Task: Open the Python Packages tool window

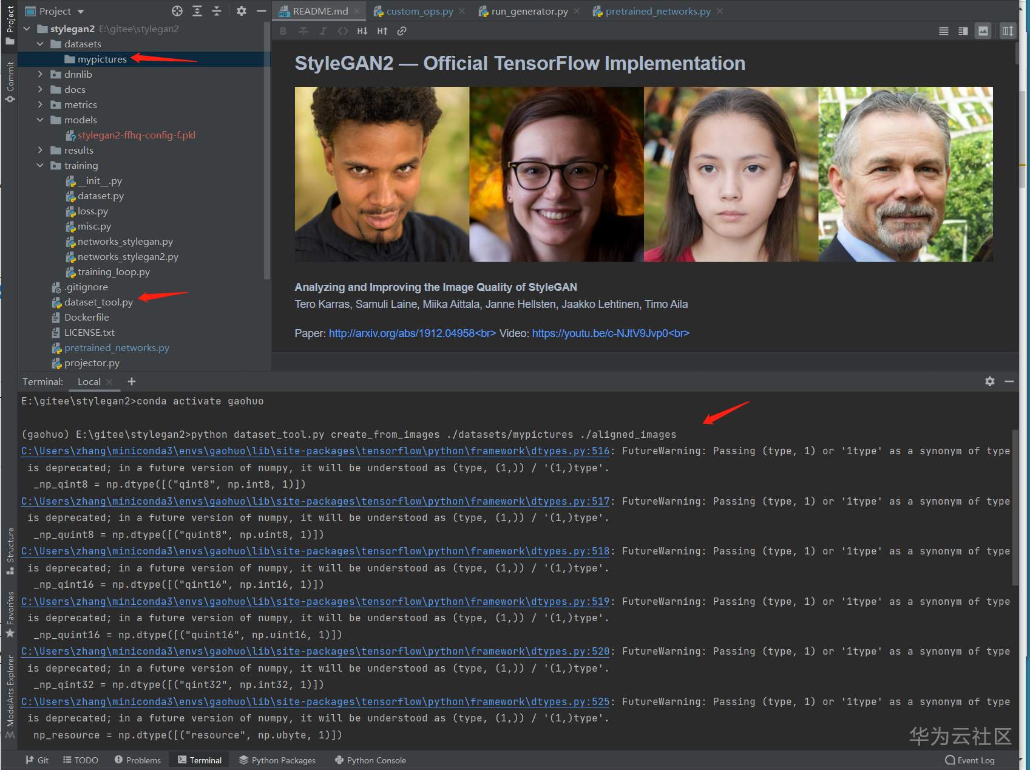Action: coord(277,760)
